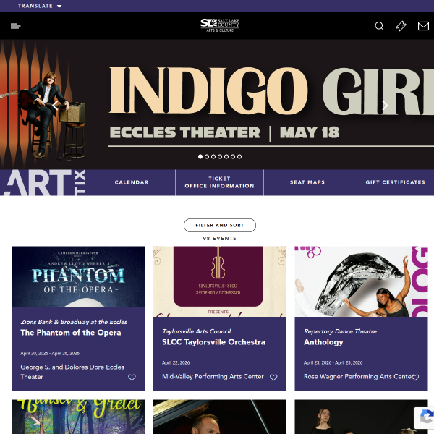The width and height of the screenshot is (434, 434).
Task: Click Mid-Valley Performing Arts Center venue
Action: [213, 376]
